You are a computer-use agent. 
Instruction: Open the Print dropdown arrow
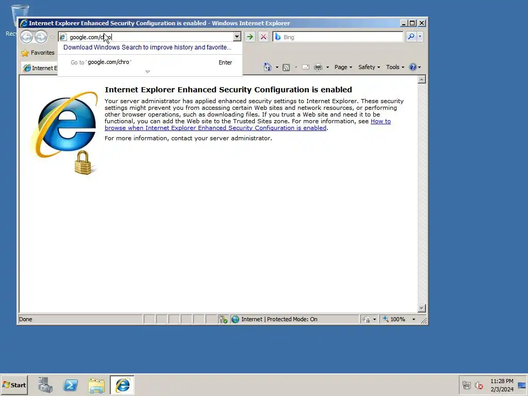pyautogui.click(x=327, y=68)
